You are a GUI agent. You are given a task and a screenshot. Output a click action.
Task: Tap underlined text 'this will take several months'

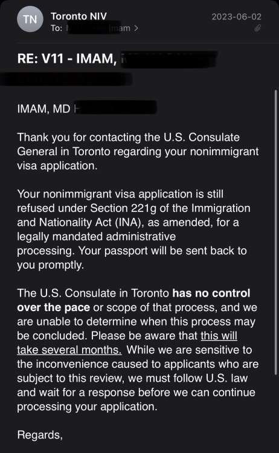(127, 342)
